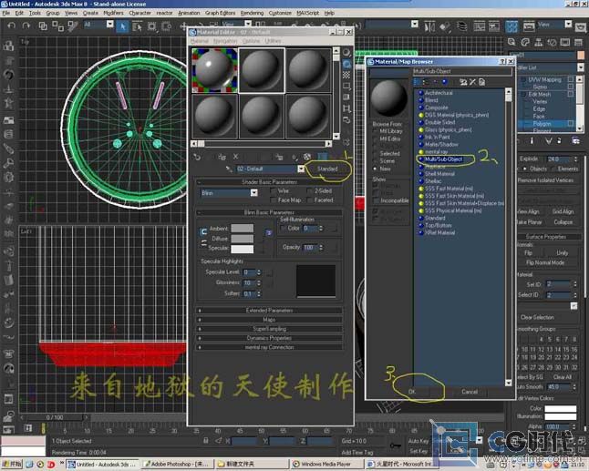Open the selection filter All dropdown
Screen dimensions: 589x471
(109, 25)
